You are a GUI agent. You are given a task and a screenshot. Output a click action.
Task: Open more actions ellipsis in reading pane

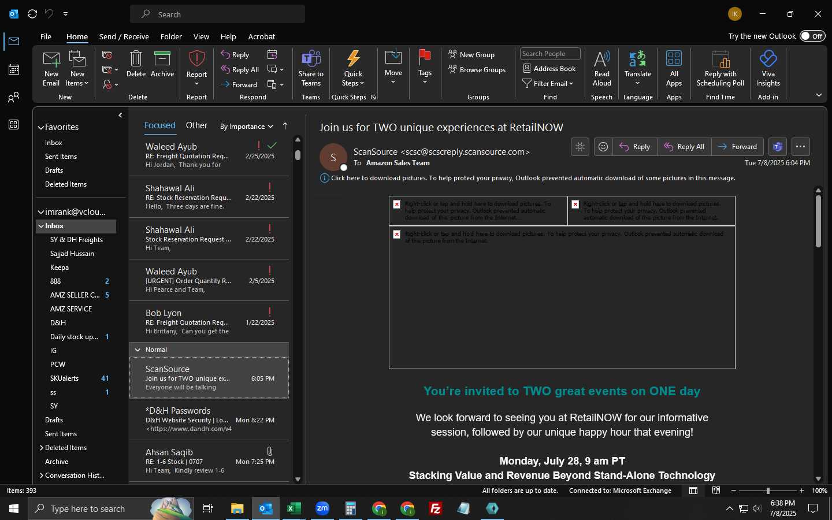pyautogui.click(x=800, y=147)
